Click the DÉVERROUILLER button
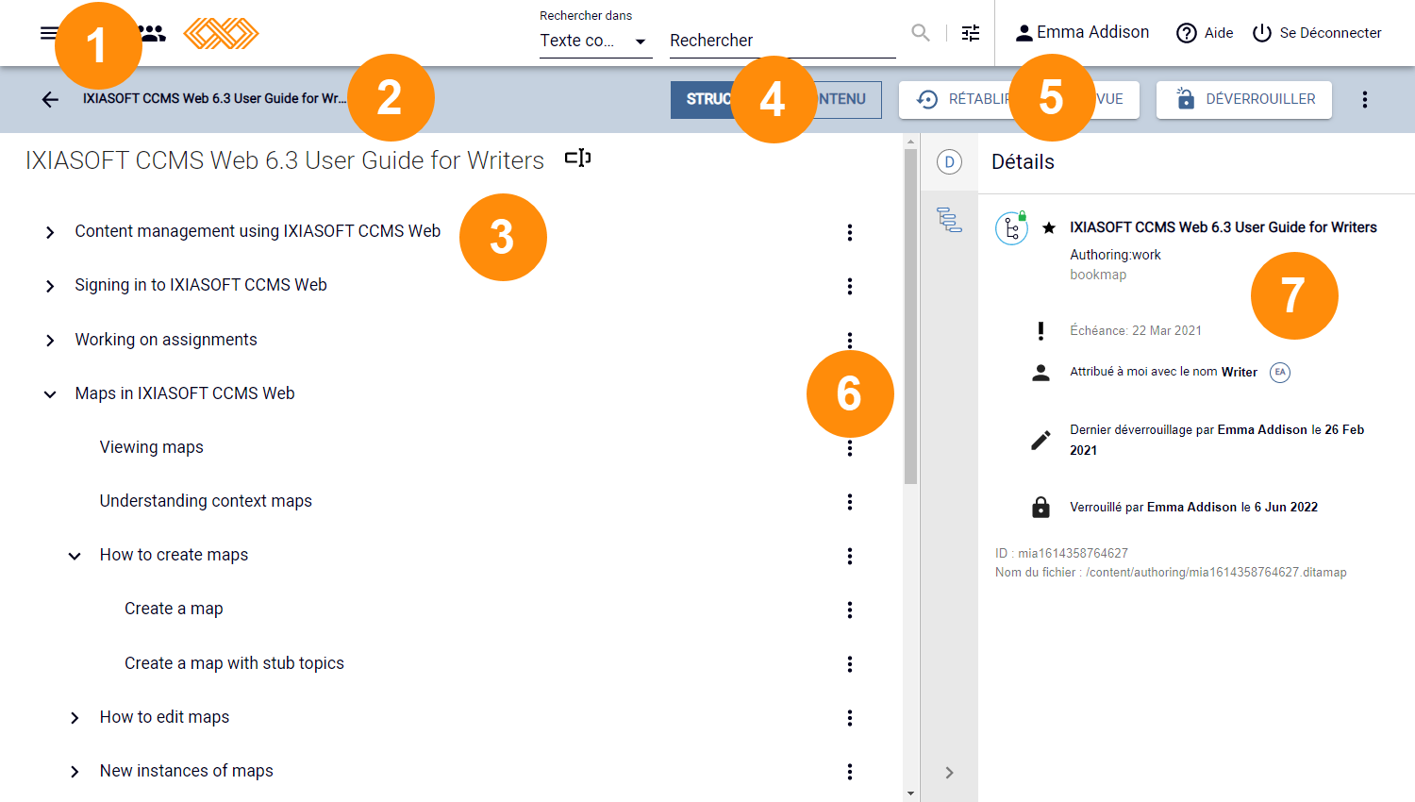This screenshot has height=802, width=1415. pos(1244,99)
